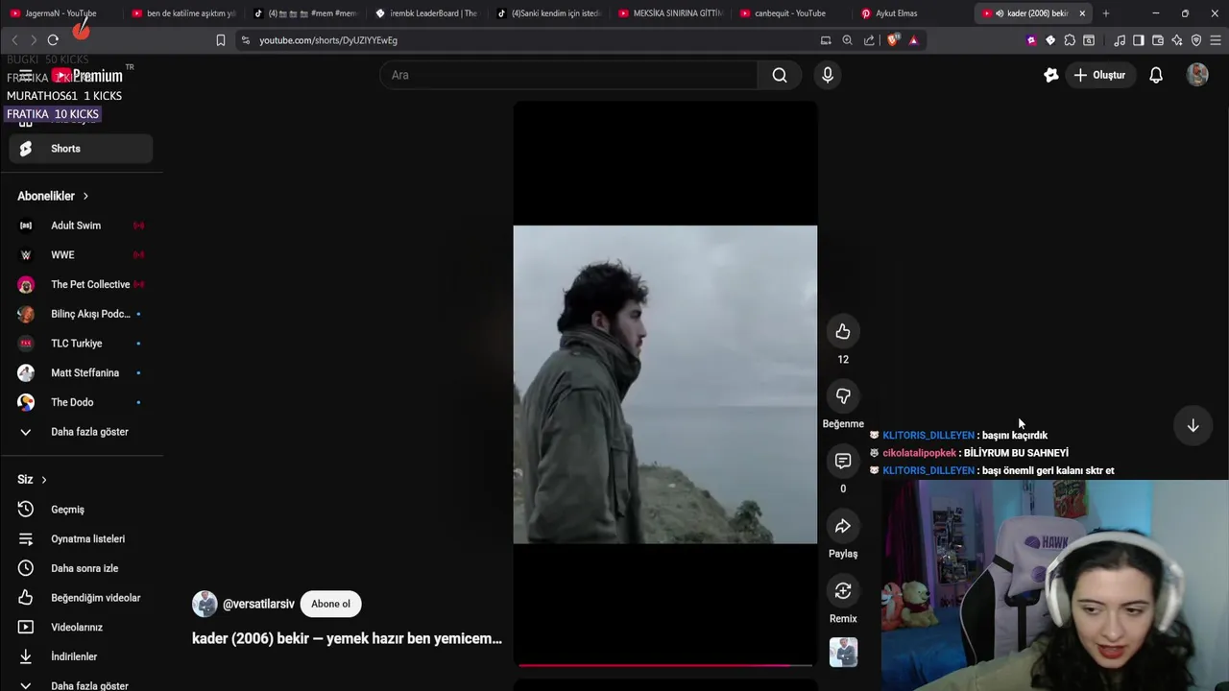This screenshot has width=1229, height=691.
Task: Toggle the YouTube hamburger guide menu
Action: click(x=26, y=76)
